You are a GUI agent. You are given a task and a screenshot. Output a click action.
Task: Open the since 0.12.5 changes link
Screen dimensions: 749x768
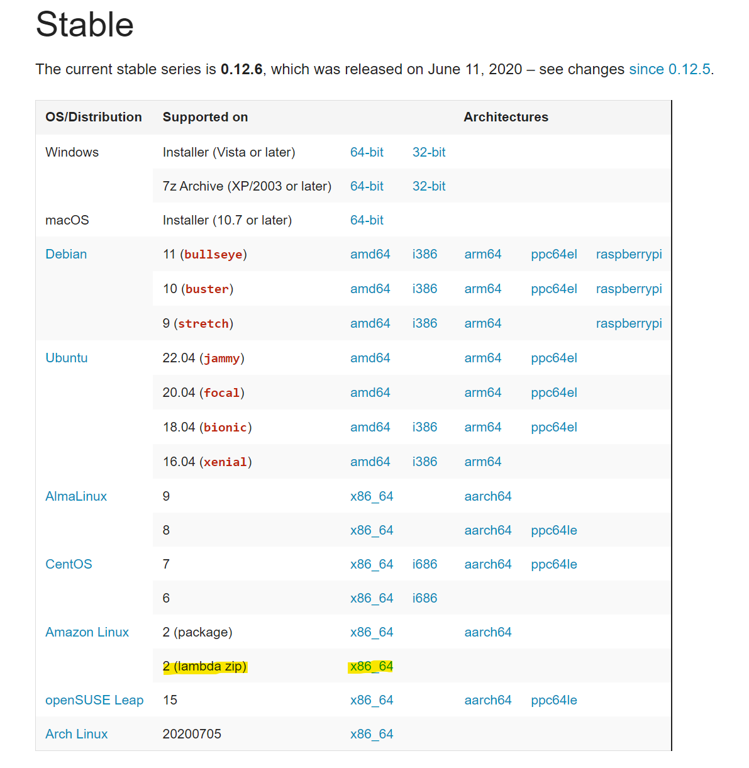pyautogui.click(x=669, y=69)
